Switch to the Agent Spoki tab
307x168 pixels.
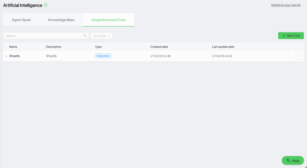[x=21, y=20]
